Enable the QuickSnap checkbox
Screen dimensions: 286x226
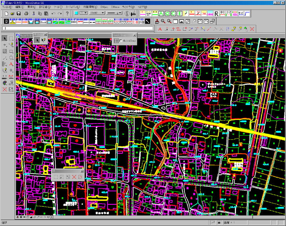pyautogui.click(x=121, y=41)
